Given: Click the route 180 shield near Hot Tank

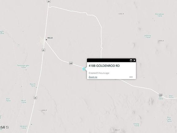Looking at the screenshot, I should (160, 95).
